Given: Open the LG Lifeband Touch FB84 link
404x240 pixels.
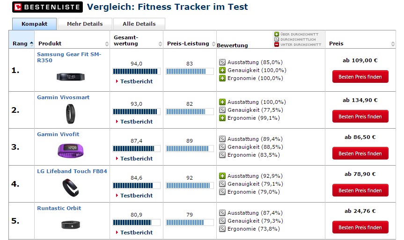Looking at the screenshot, I should click(x=72, y=171).
